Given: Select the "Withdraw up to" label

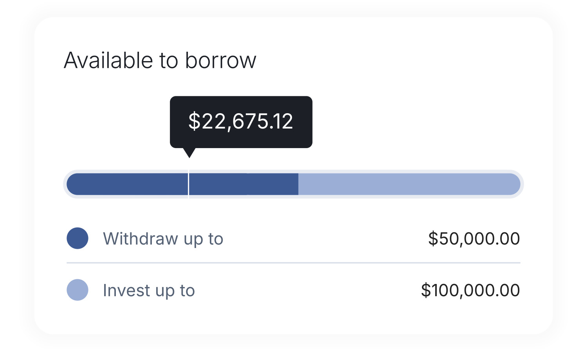Looking at the screenshot, I should pos(163,239).
